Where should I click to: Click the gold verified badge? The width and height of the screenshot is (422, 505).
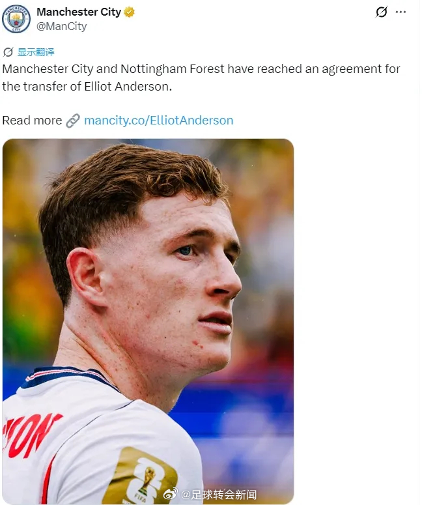tap(129, 12)
